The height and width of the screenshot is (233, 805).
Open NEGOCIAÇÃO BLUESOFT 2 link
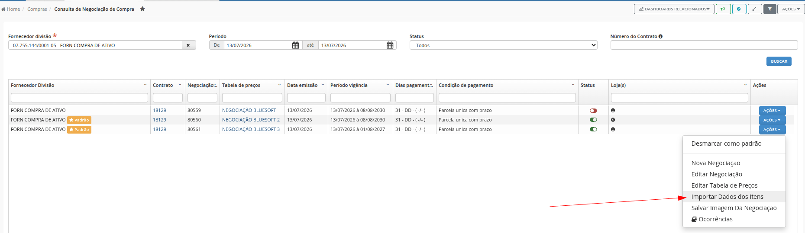pyautogui.click(x=251, y=120)
